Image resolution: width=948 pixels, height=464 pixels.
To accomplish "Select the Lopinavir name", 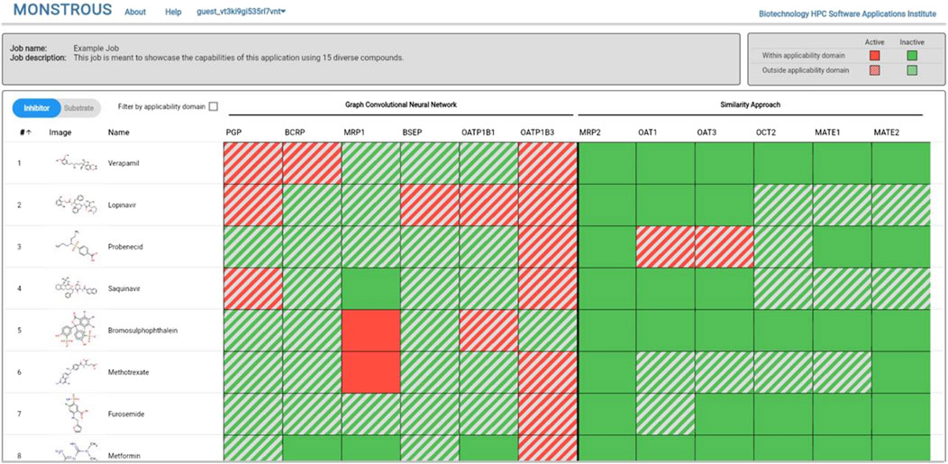I will 121,205.
